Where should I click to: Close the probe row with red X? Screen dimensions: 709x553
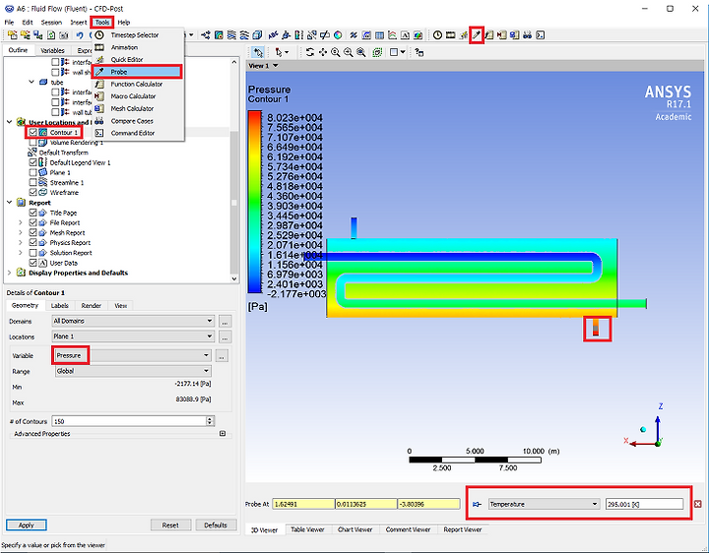coord(698,504)
